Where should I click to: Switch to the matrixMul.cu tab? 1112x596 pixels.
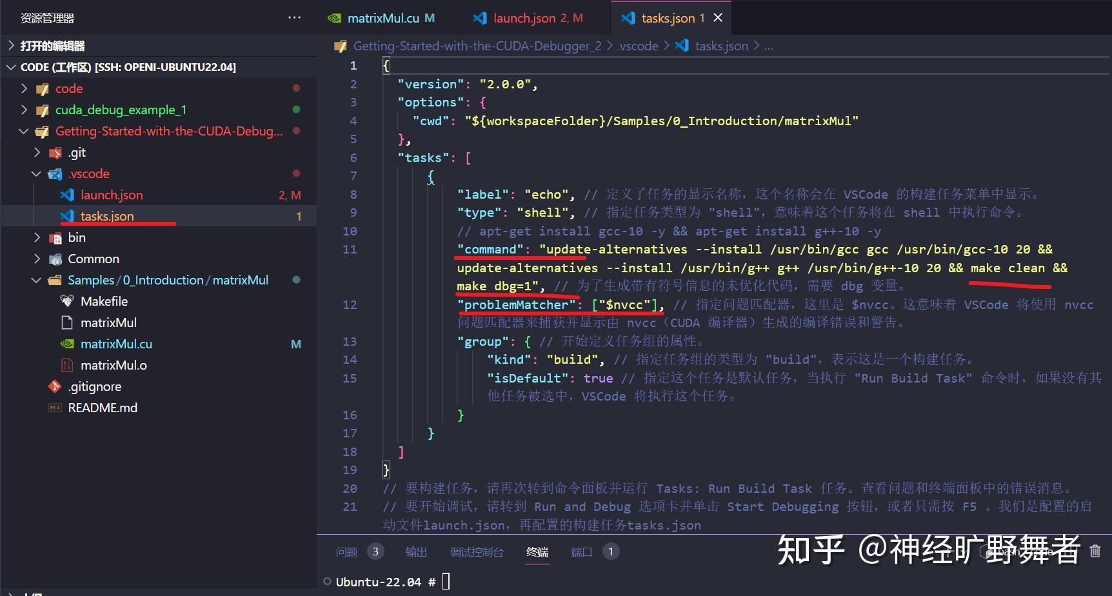tap(381, 17)
